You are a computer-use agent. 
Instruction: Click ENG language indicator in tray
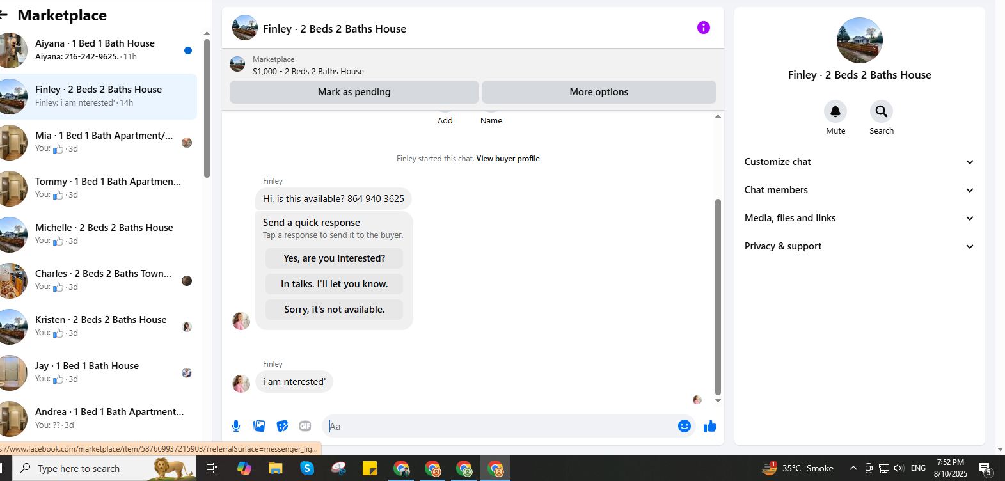pos(918,468)
